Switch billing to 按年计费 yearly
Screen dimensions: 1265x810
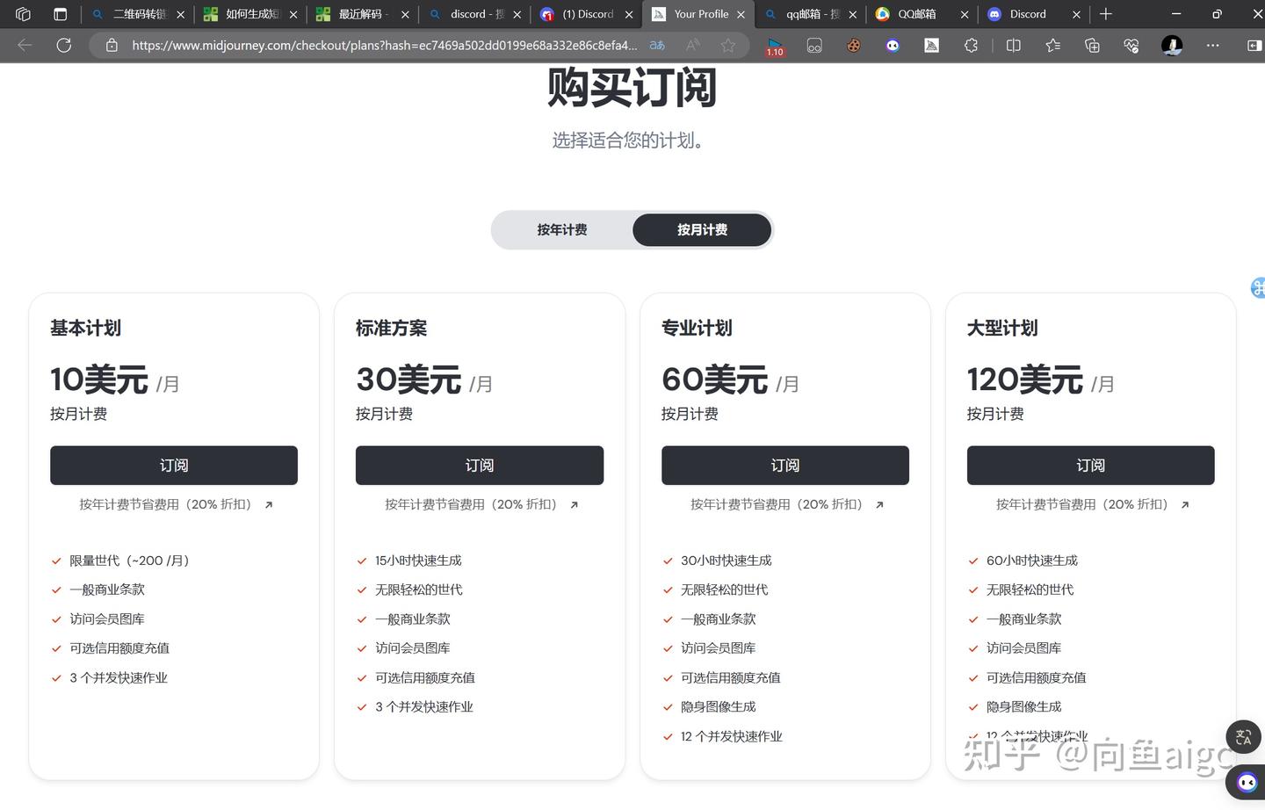[562, 230]
